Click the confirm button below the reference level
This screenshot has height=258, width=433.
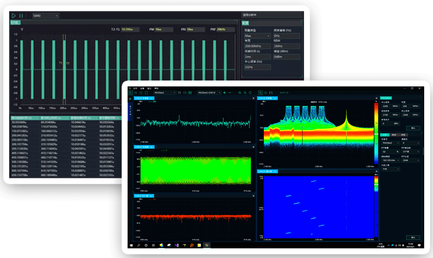(x=413, y=128)
